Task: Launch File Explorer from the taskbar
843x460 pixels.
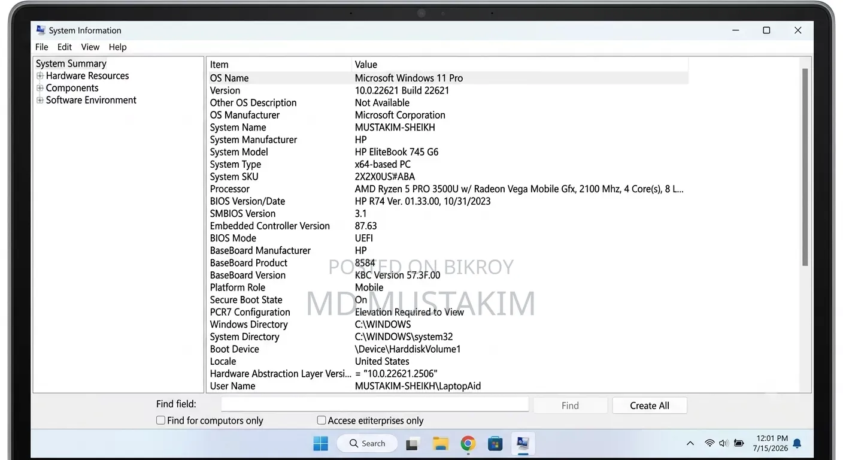Action: [x=441, y=443]
